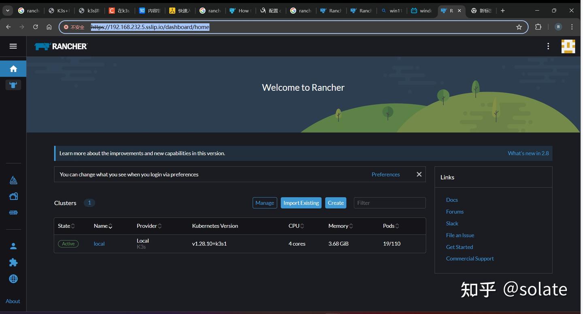The height and width of the screenshot is (314, 583).
Task: Click Import Existing cluster button
Action: [301, 203]
